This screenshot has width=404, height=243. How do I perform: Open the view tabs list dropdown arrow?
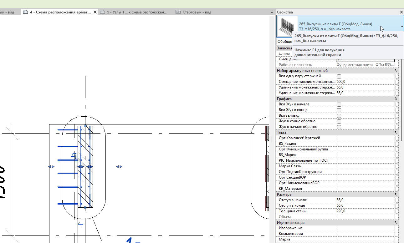[272, 12]
